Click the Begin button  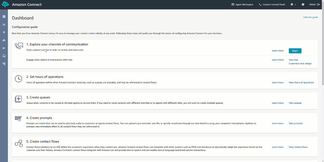pyautogui.click(x=295, y=51)
